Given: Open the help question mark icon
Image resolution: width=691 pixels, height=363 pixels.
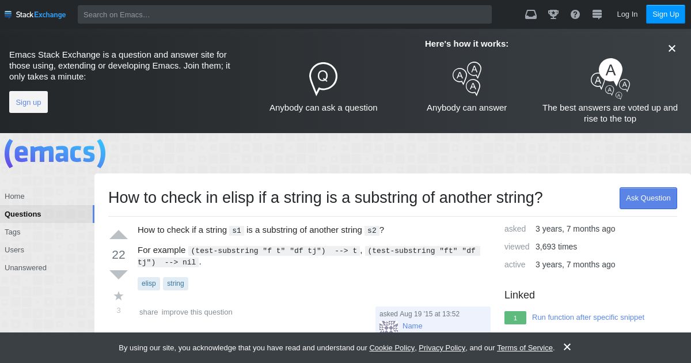Looking at the screenshot, I should click(x=575, y=14).
